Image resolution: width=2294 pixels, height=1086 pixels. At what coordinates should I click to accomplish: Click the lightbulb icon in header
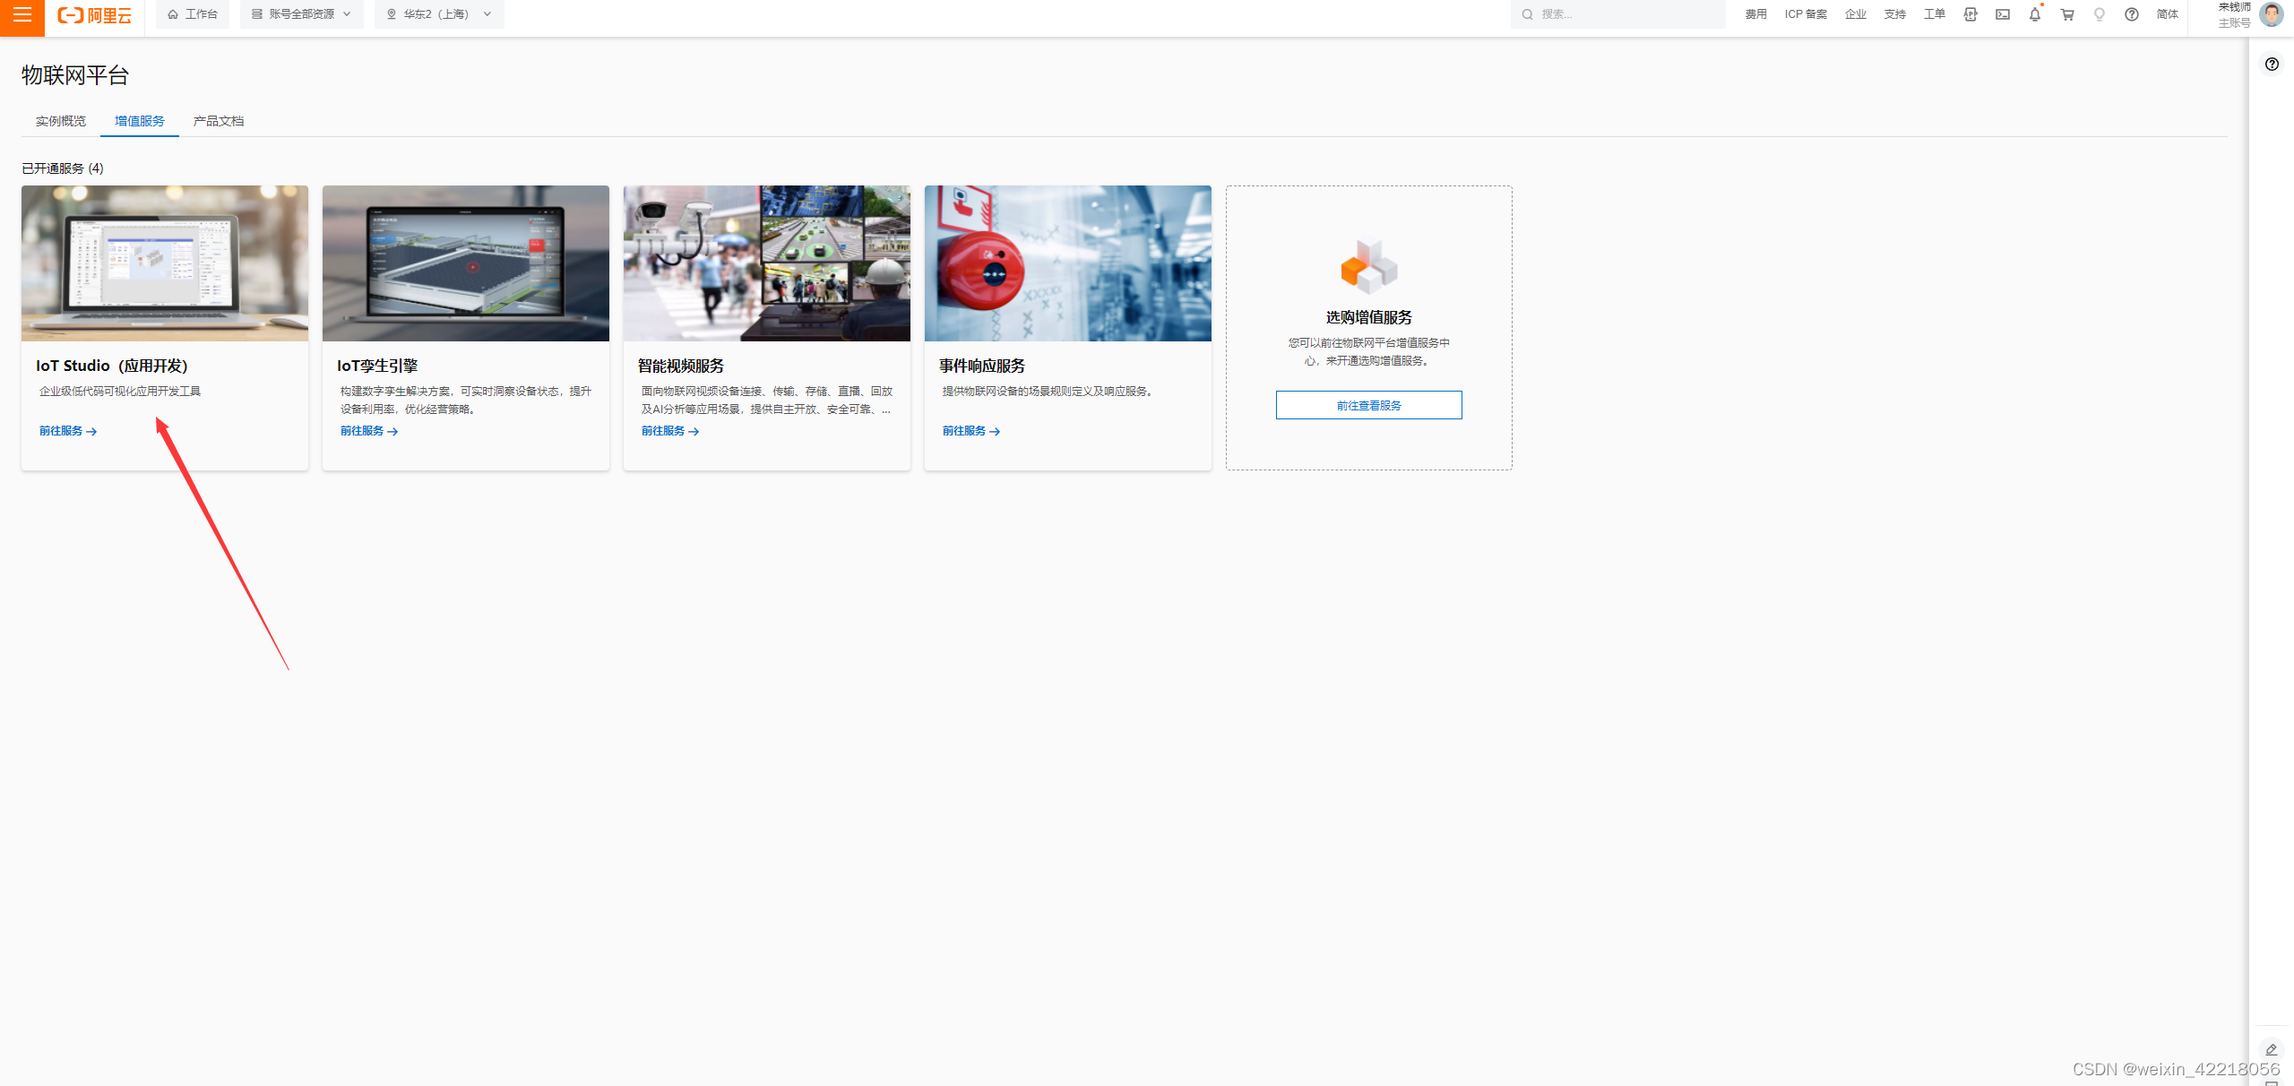click(2100, 14)
